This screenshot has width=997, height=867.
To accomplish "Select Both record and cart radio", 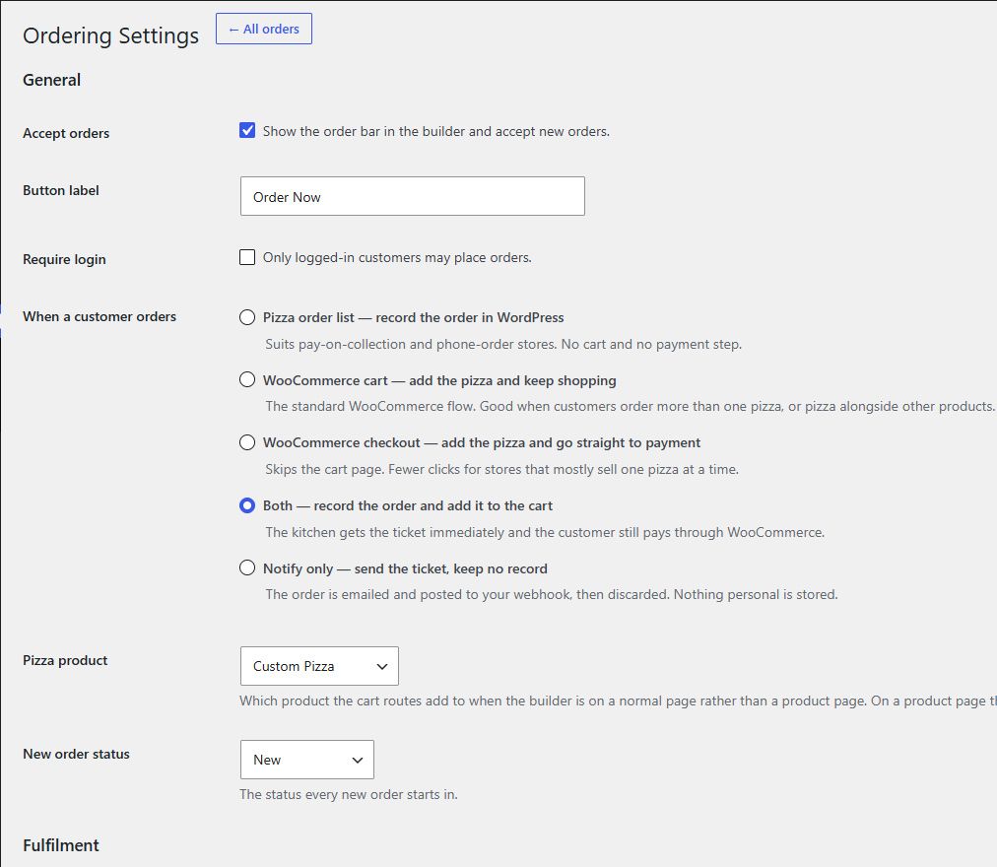I will click(x=247, y=505).
